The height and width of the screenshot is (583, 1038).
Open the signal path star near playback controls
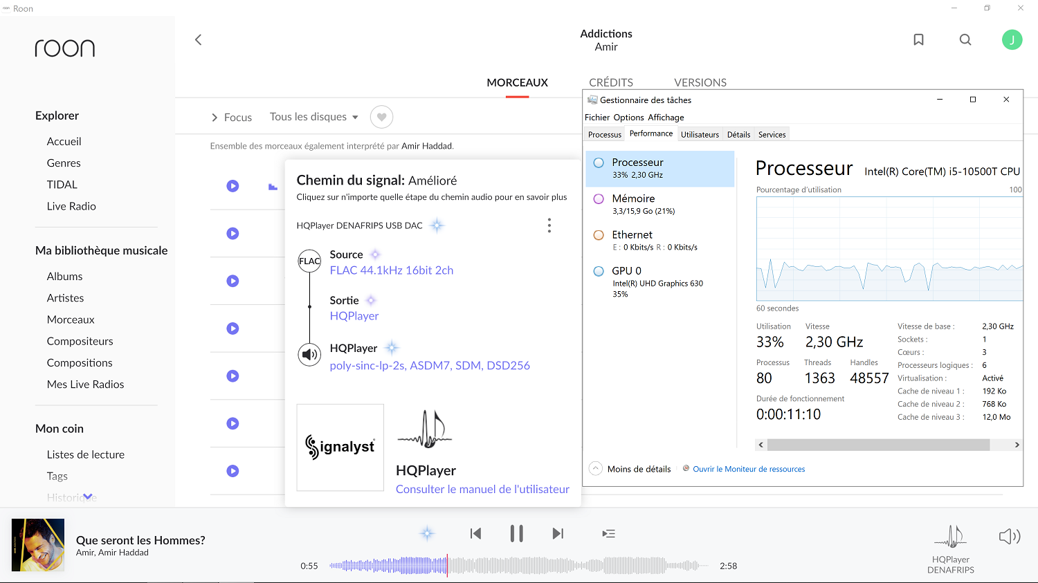(x=427, y=533)
